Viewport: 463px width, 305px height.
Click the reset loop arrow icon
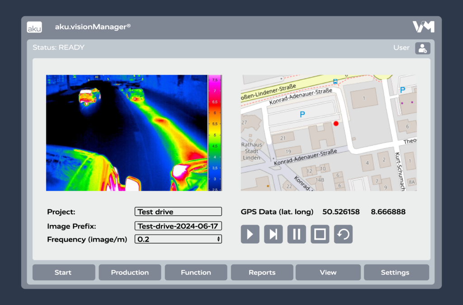[x=343, y=235]
